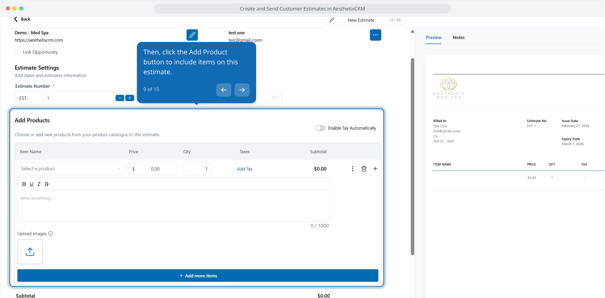
Task: Go to previous tooltip step arrow
Action: click(224, 90)
